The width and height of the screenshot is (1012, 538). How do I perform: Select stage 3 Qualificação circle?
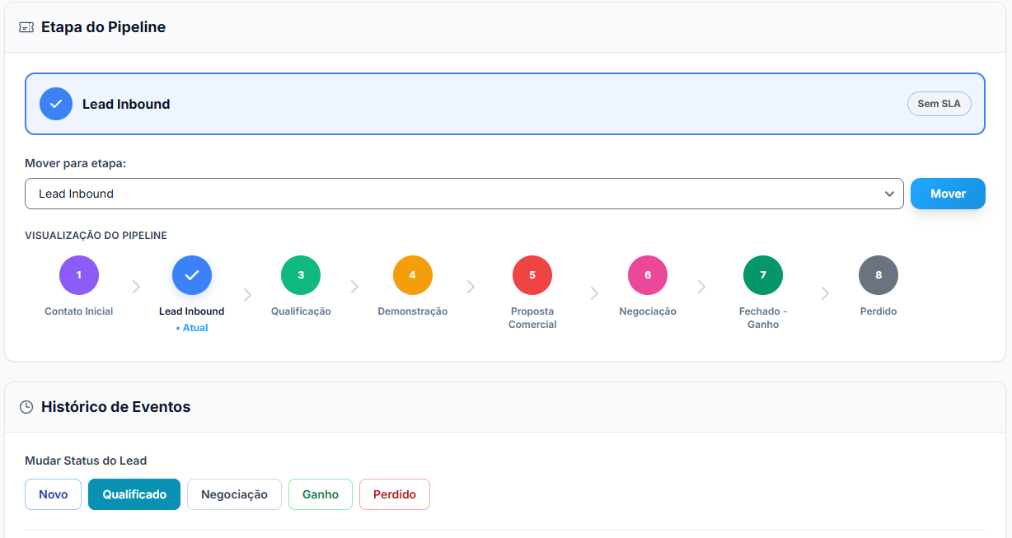301,275
